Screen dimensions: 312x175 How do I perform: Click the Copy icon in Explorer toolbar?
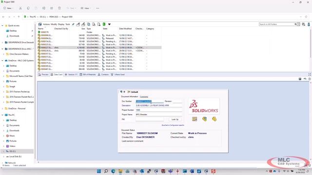pos(28,8)
